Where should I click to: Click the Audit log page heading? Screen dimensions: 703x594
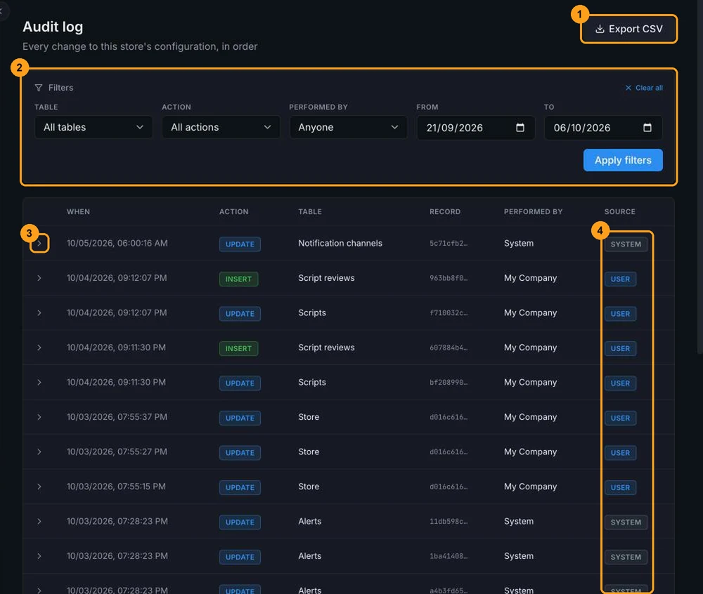coord(53,27)
